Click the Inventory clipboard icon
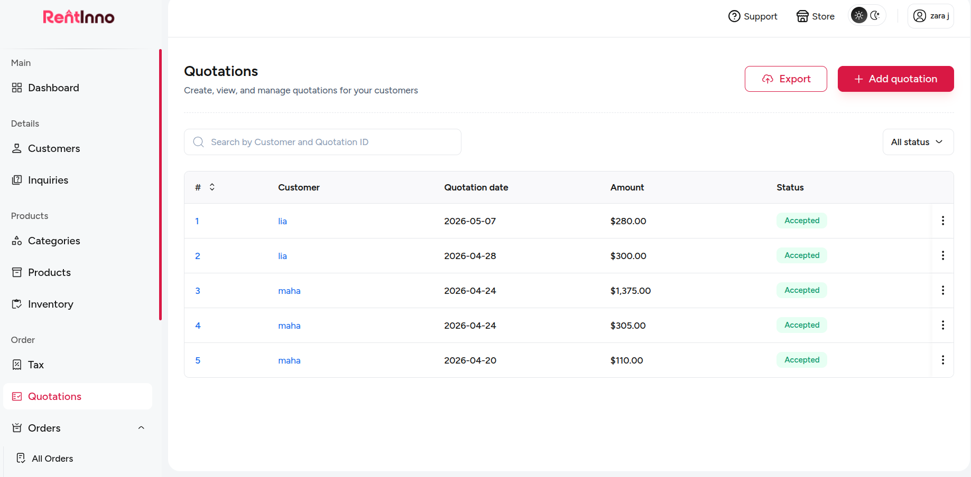 (17, 304)
